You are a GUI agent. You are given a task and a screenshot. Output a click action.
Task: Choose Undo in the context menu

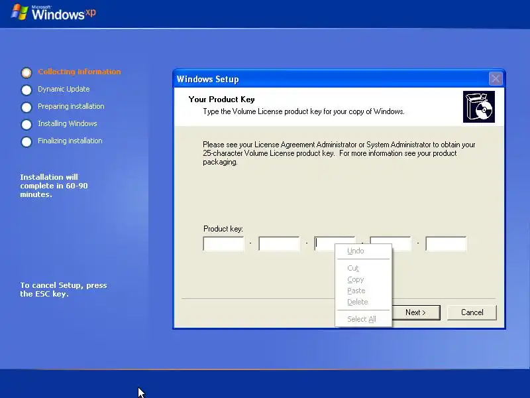point(363,251)
